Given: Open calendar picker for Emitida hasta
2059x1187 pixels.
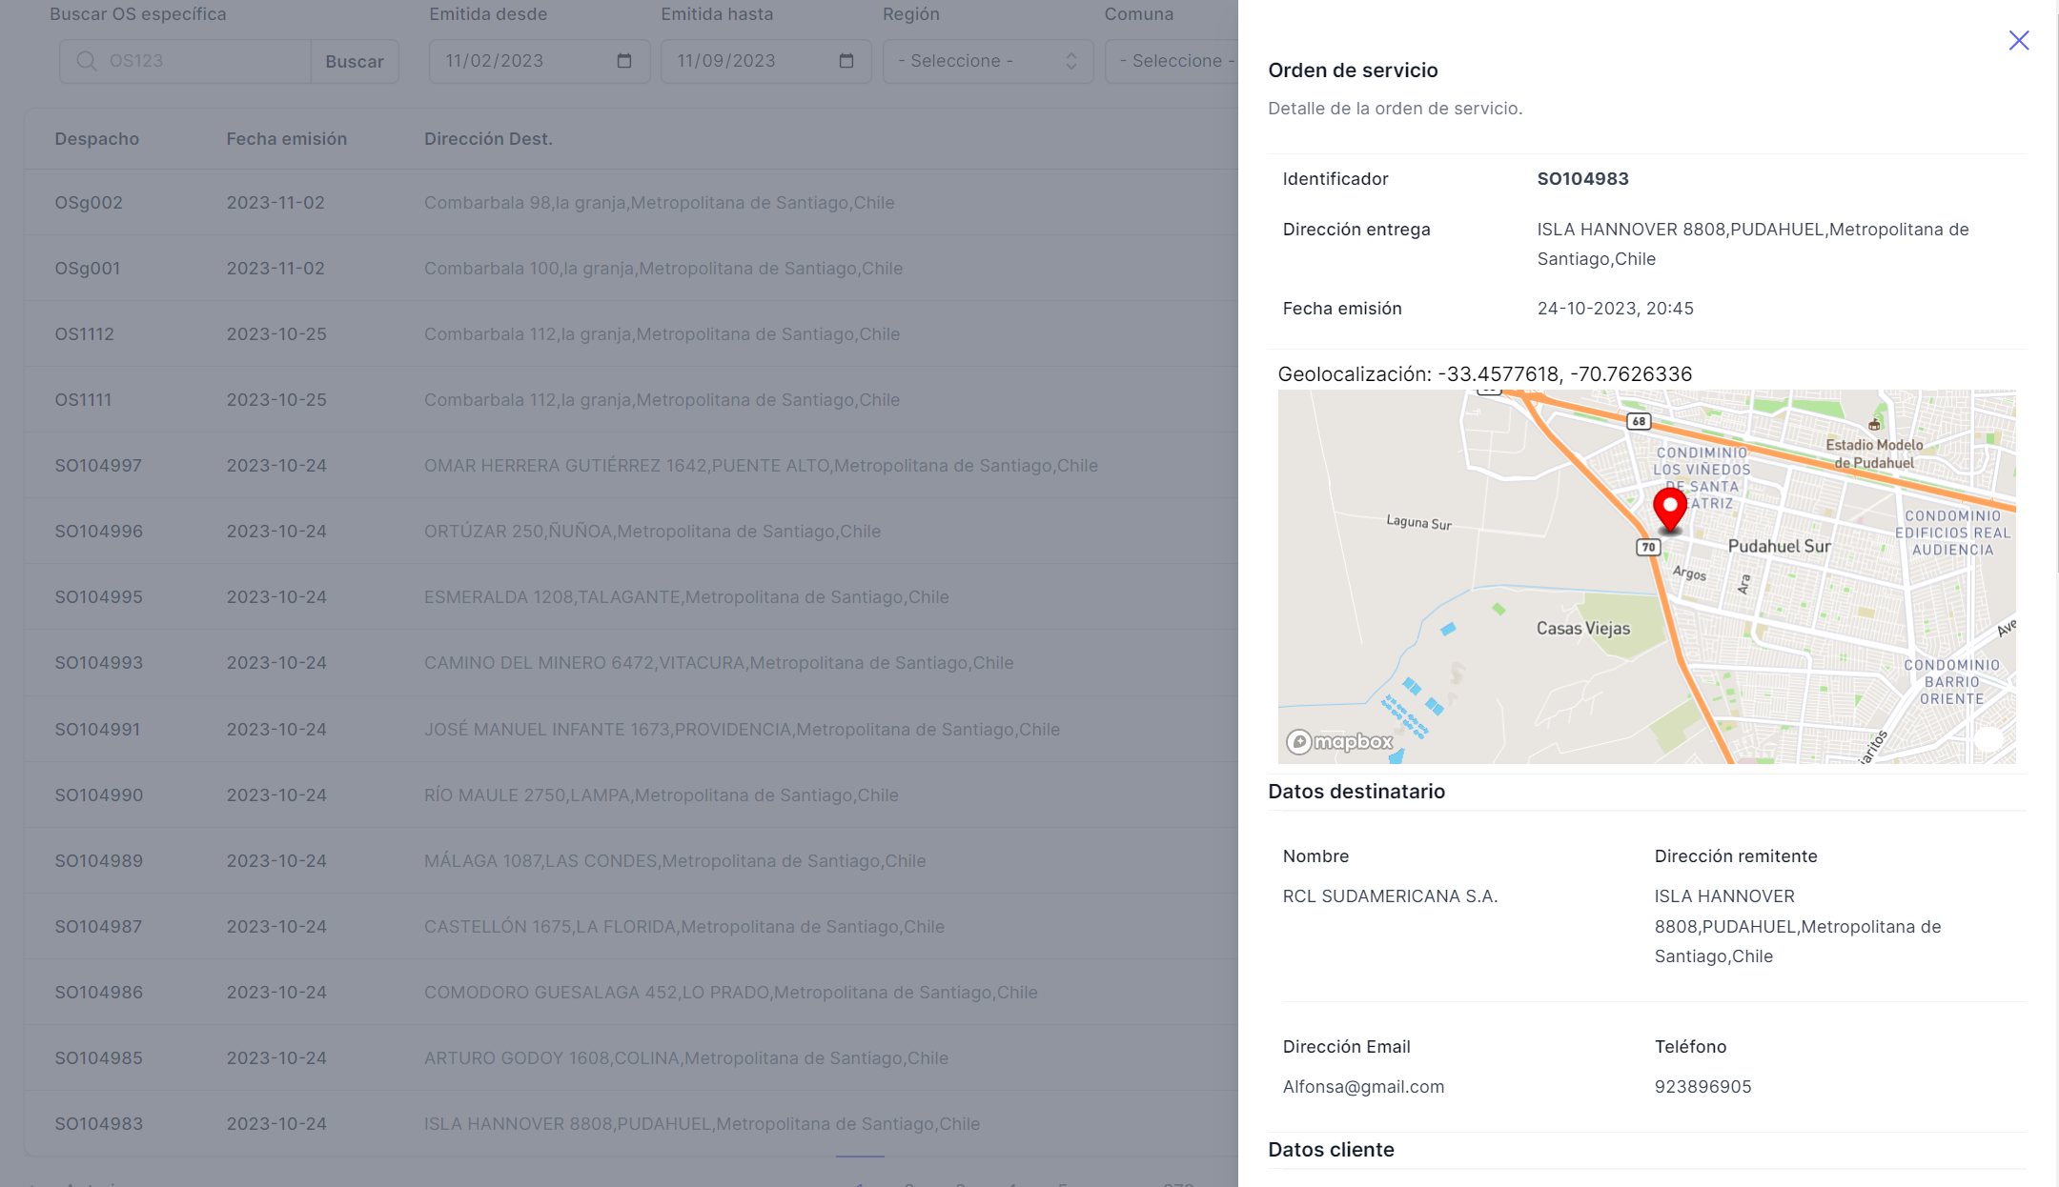Looking at the screenshot, I should (846, 61).
